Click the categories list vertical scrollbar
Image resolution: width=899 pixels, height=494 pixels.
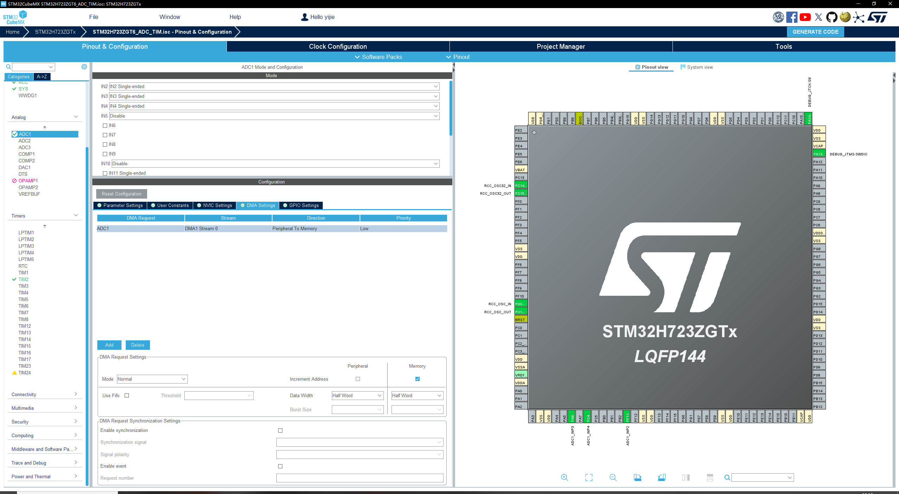[87, 316]
